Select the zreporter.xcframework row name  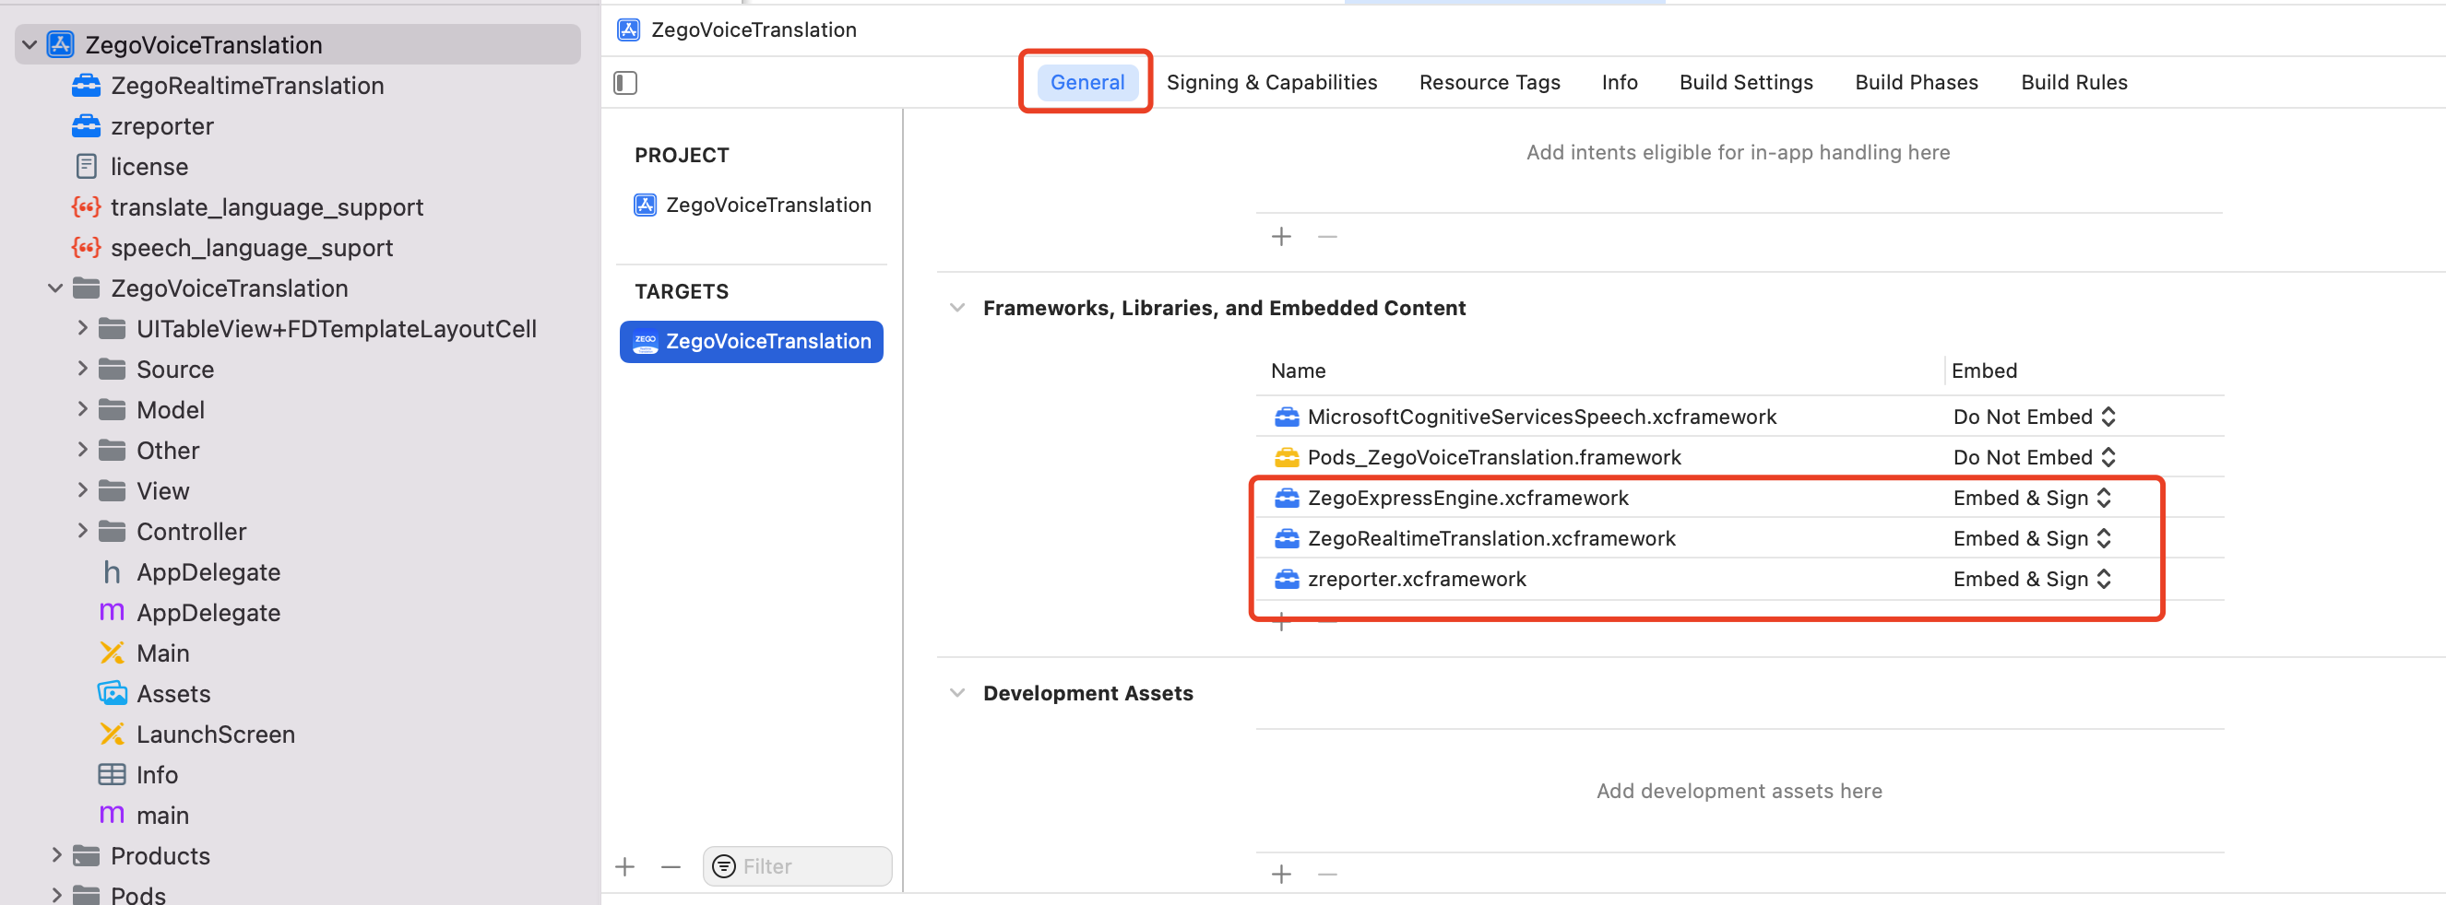tap(1417, 579)
